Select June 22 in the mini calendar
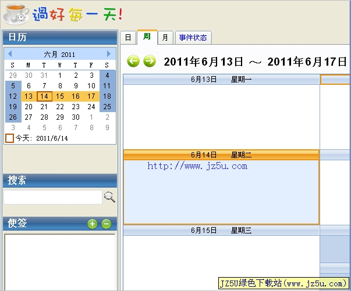 pyautogui.click(x=60, y=107)
